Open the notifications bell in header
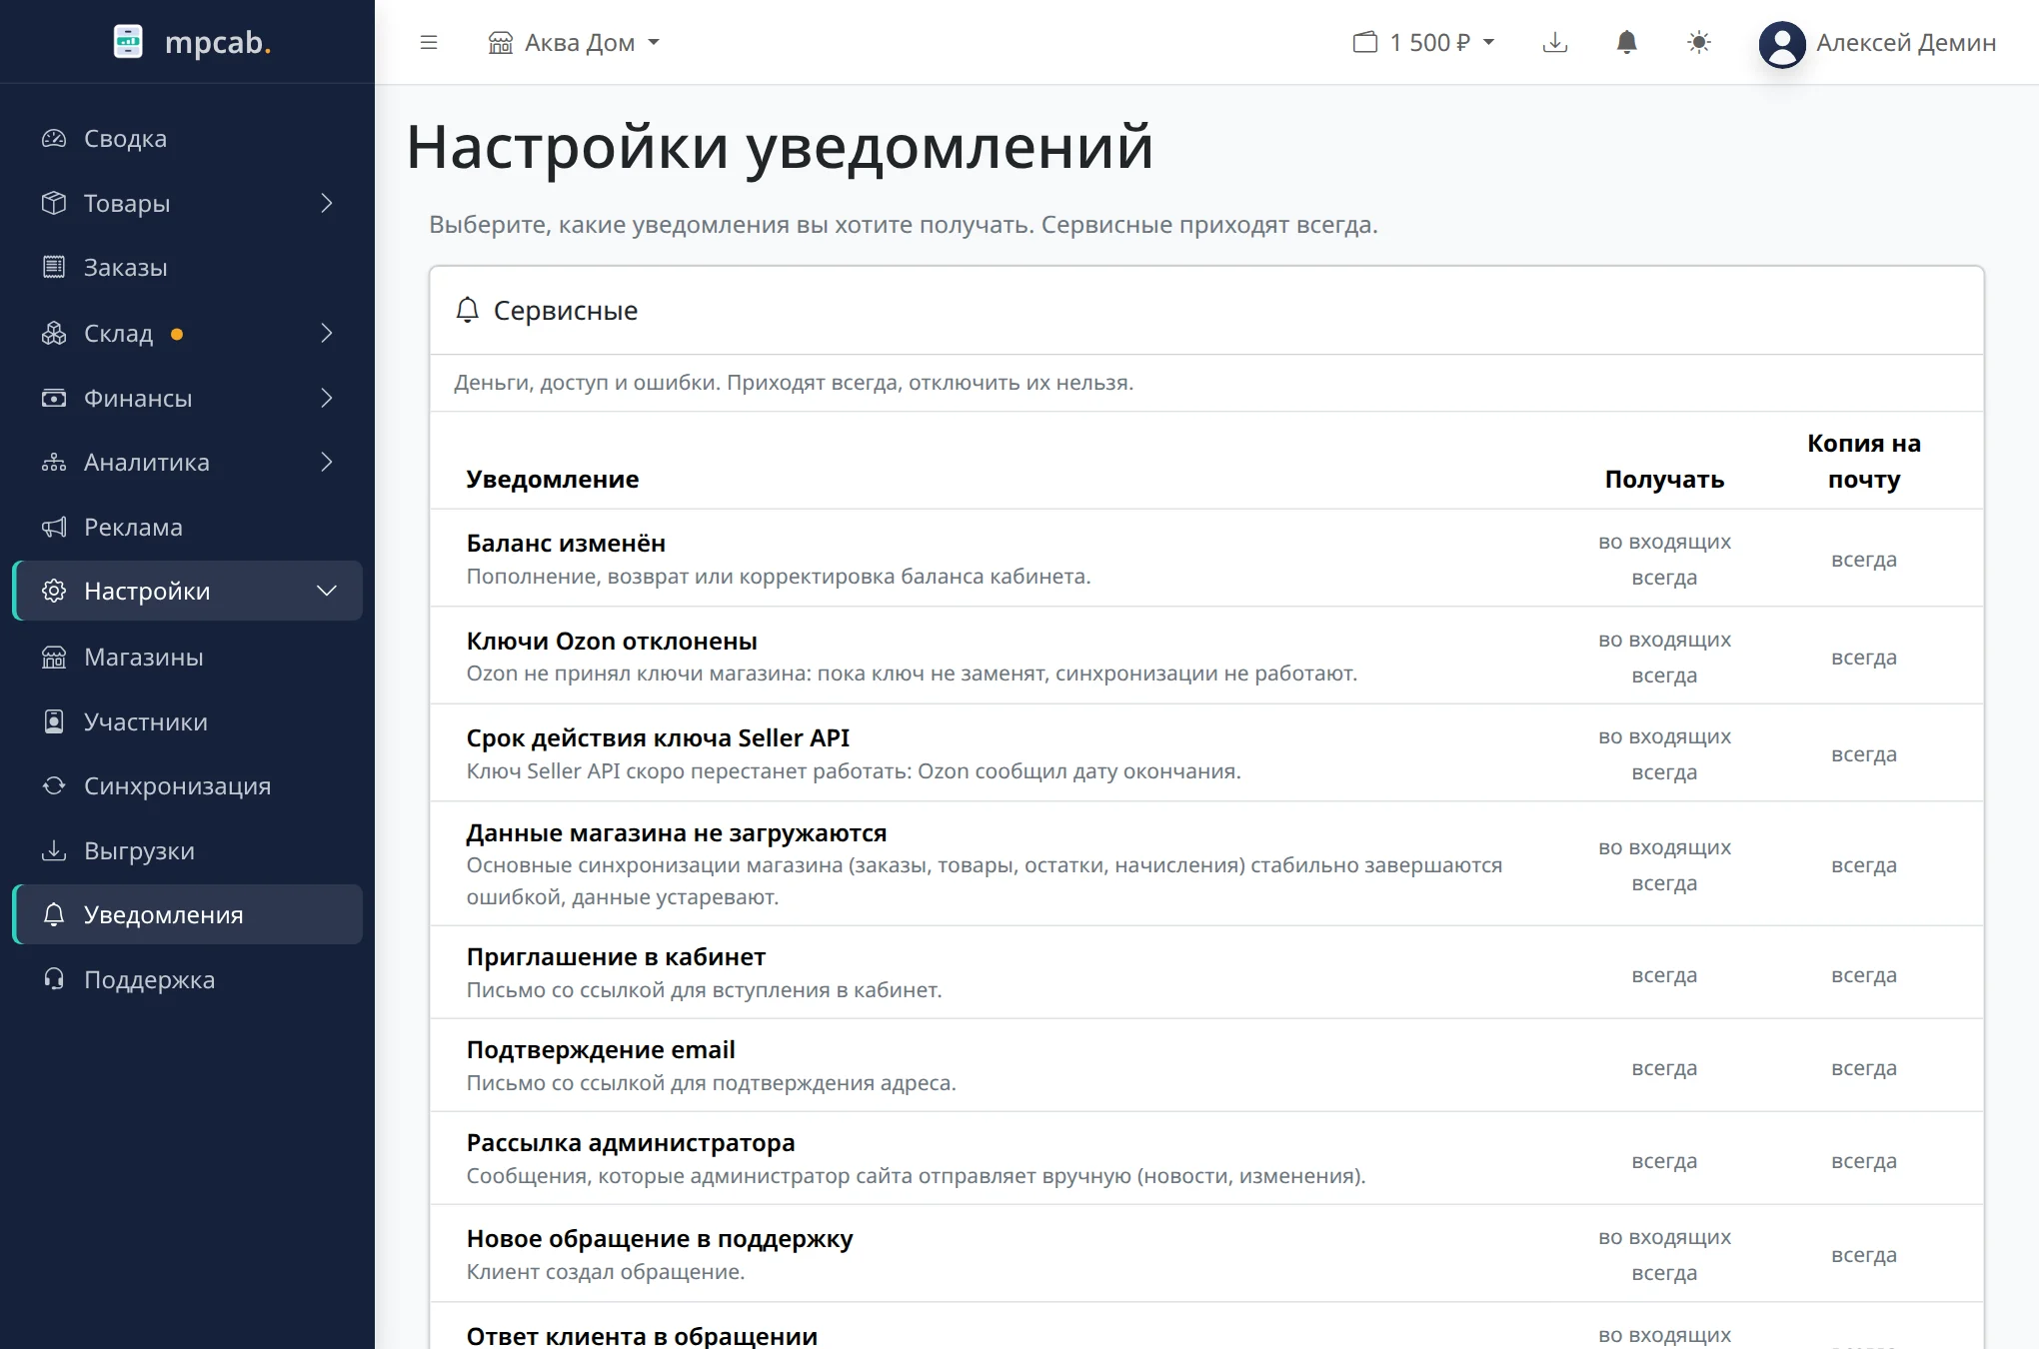Screen dimensions: 2039x1349 tap(1627, 43)
